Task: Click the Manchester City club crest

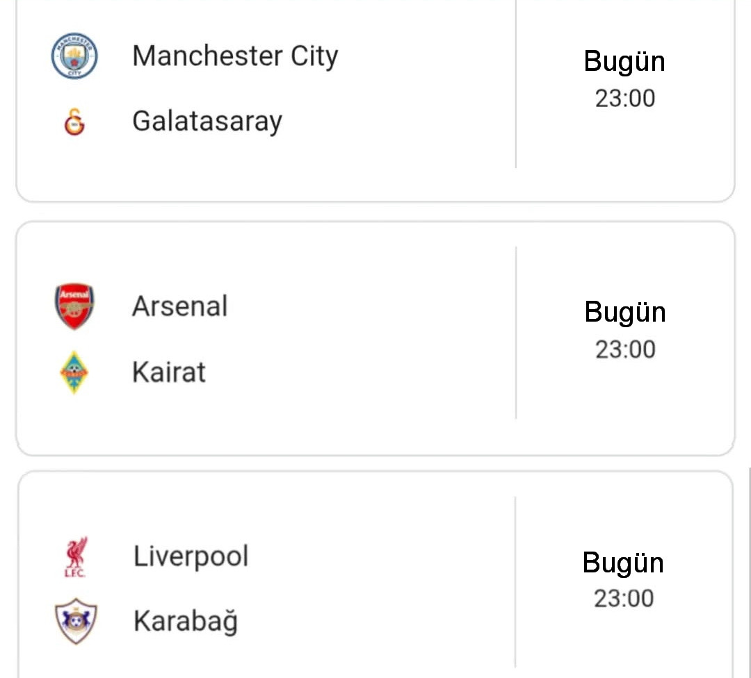Action: [x=74, y=56]
